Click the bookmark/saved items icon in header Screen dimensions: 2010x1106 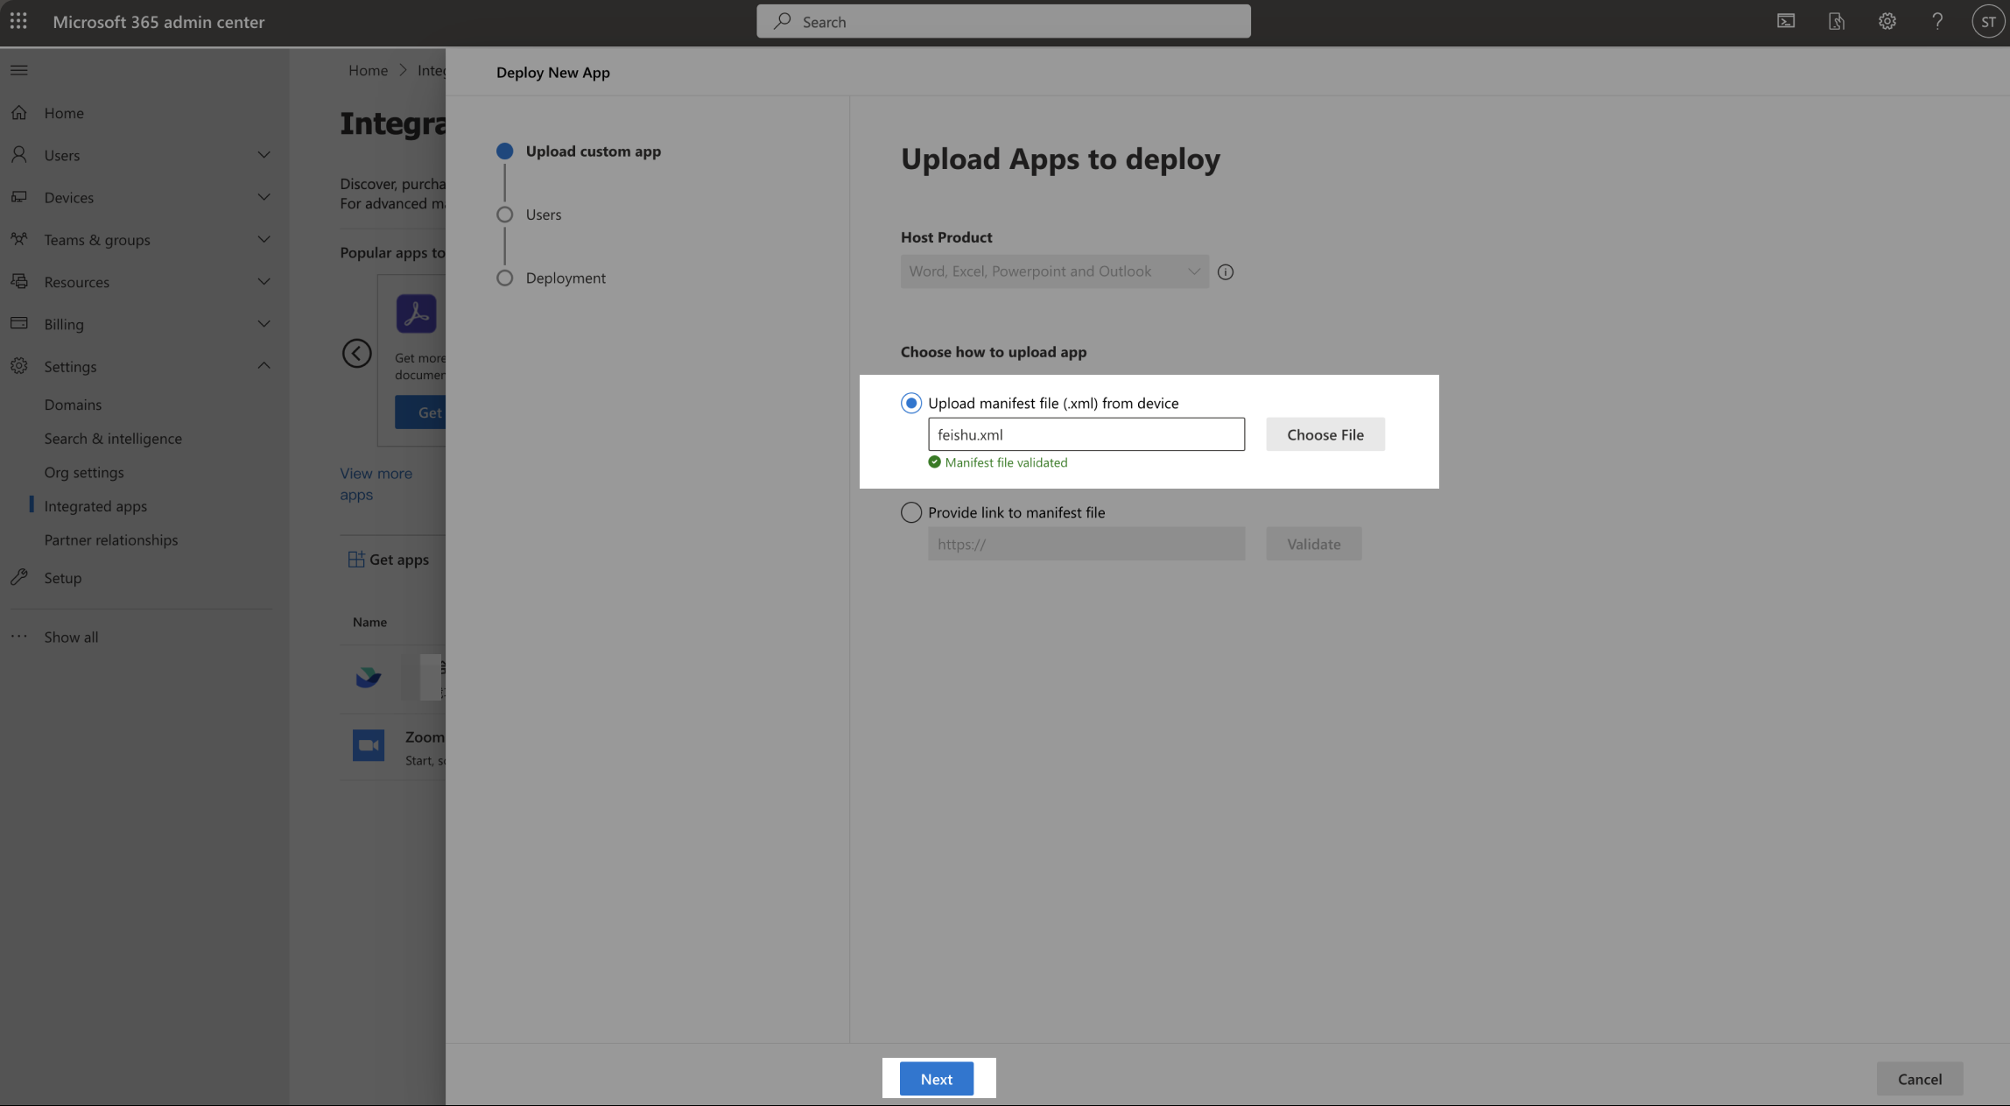tap(1834, 20)
